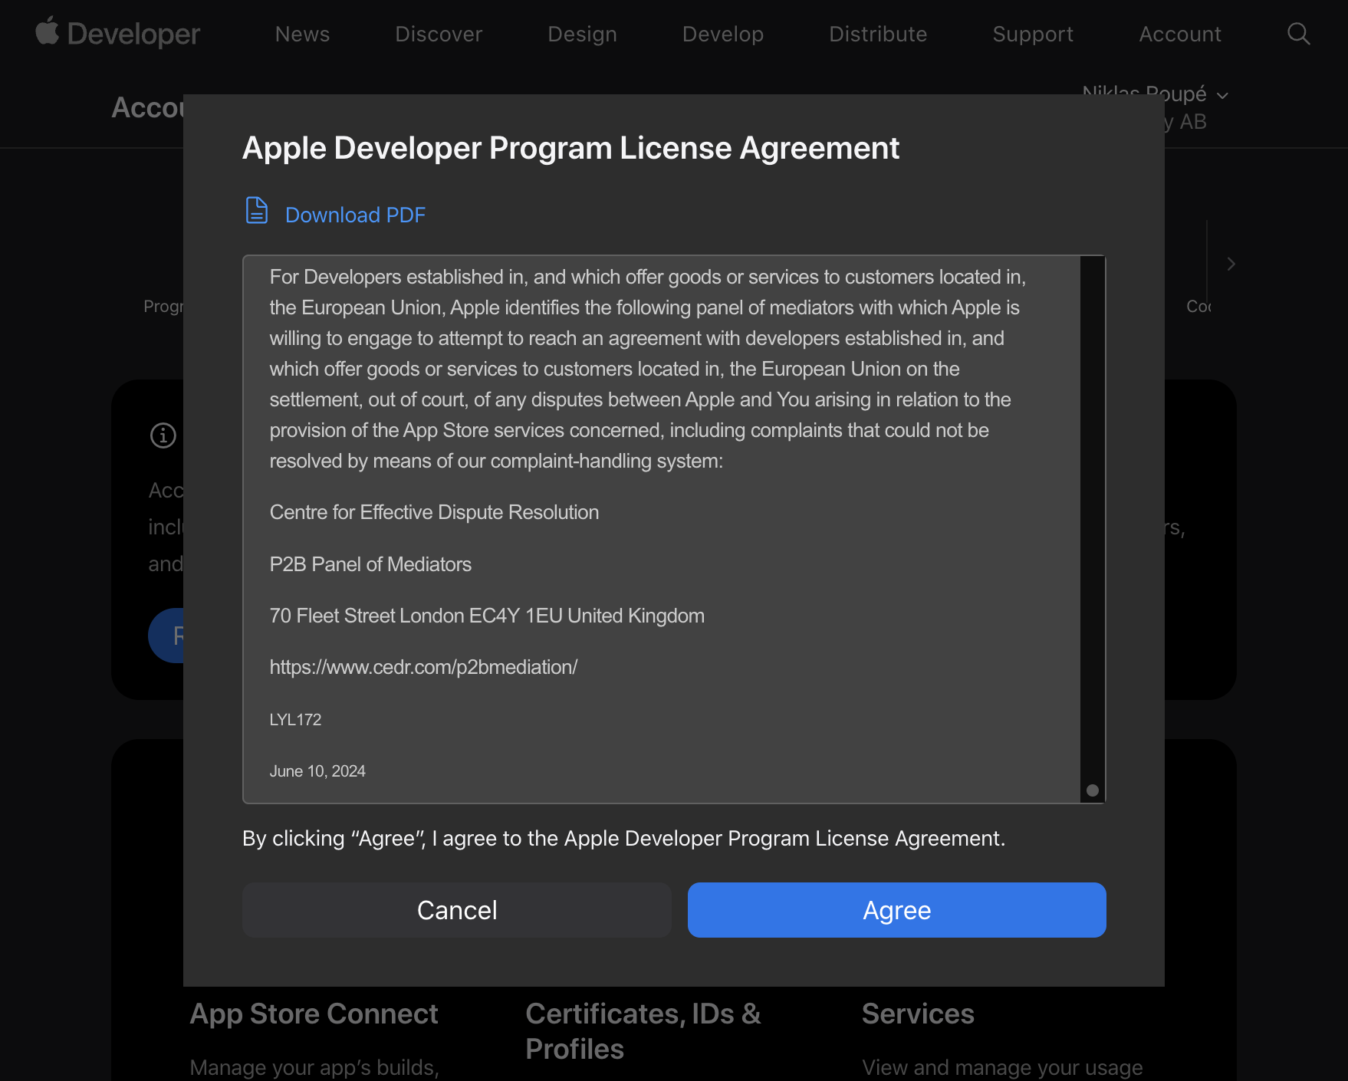
Task: Click Certificates, IDs & Profiles heading
Action: tap(643, 1031)
